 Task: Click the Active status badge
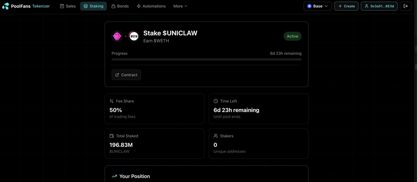tap(292, 36)
